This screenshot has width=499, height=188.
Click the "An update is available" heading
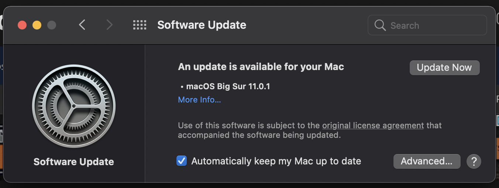(x=261, y=67)
